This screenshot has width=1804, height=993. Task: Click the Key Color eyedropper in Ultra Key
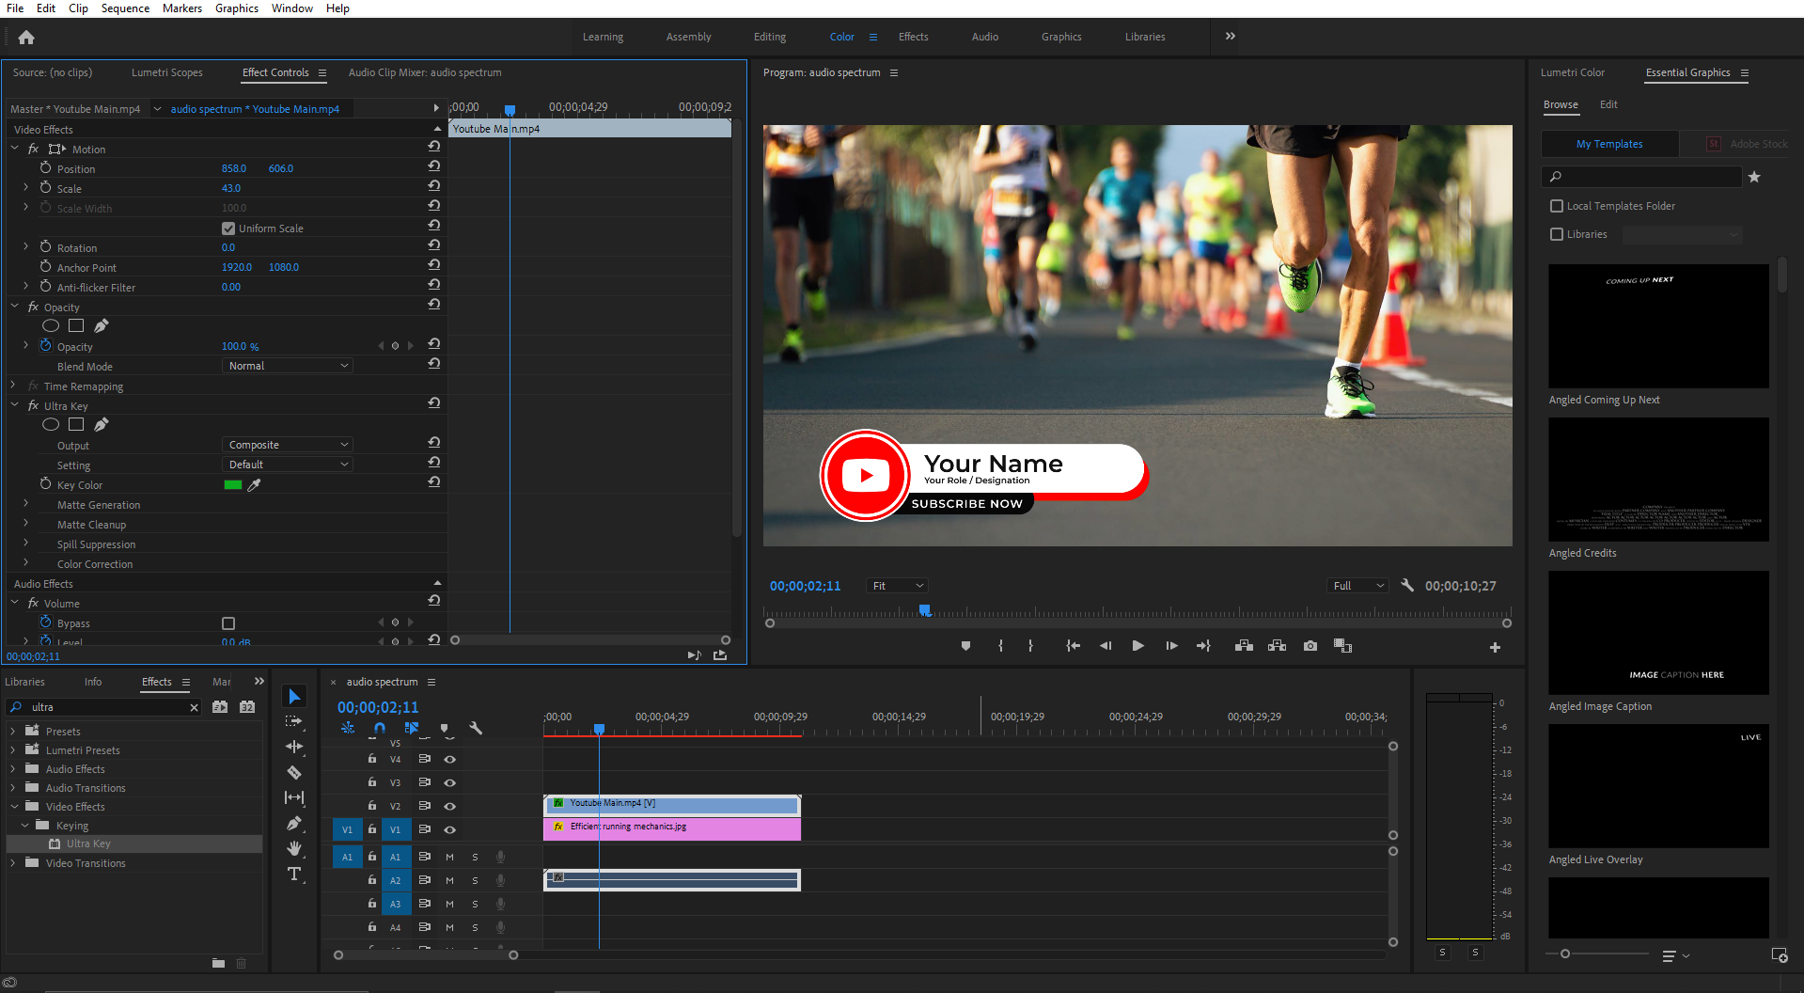point(254,484)
